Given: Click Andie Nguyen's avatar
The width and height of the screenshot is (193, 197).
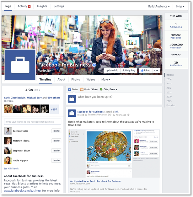Looking at the screenshot, I should [8, 161].
